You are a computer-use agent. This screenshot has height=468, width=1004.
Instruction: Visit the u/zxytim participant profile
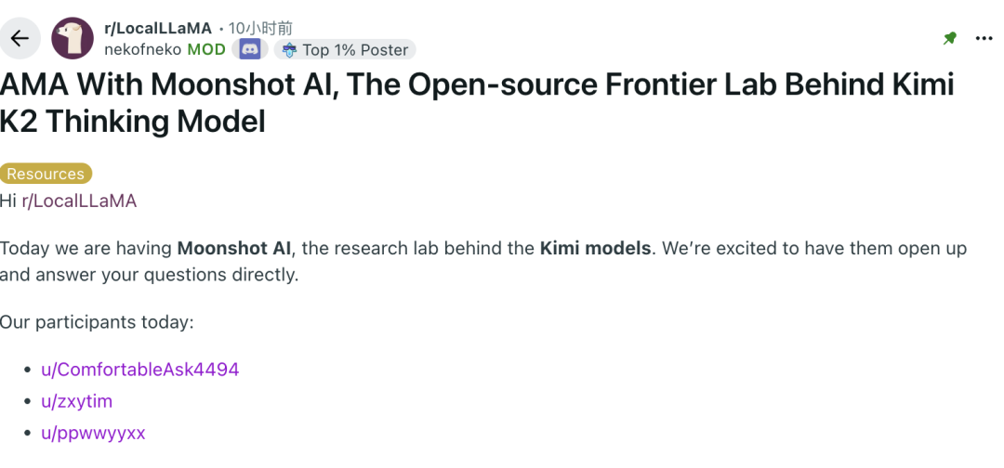76,401
